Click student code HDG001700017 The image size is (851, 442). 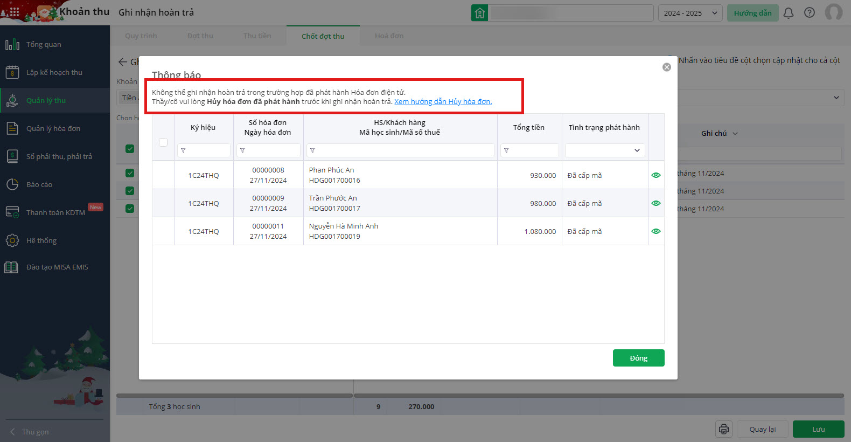pyautogui.click(x=334, y=209)
